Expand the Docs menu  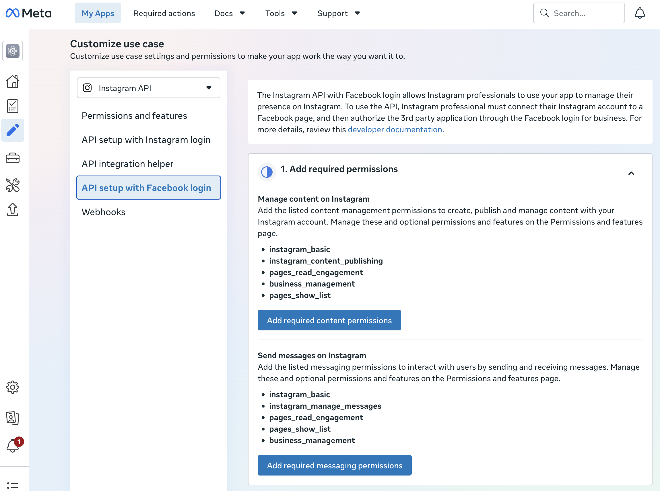pos(230,13)
